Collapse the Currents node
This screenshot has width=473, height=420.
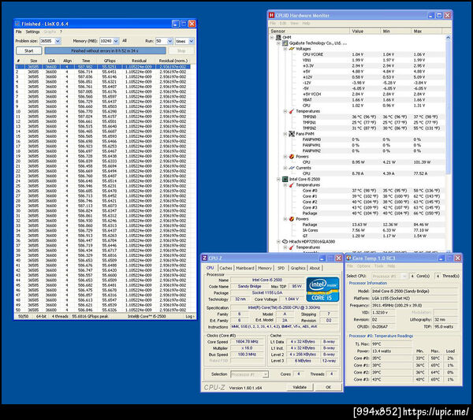click(285, 168)
